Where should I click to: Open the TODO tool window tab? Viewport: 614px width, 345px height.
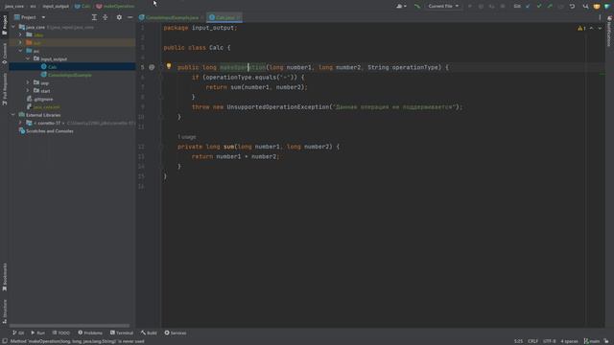(61, 333)
